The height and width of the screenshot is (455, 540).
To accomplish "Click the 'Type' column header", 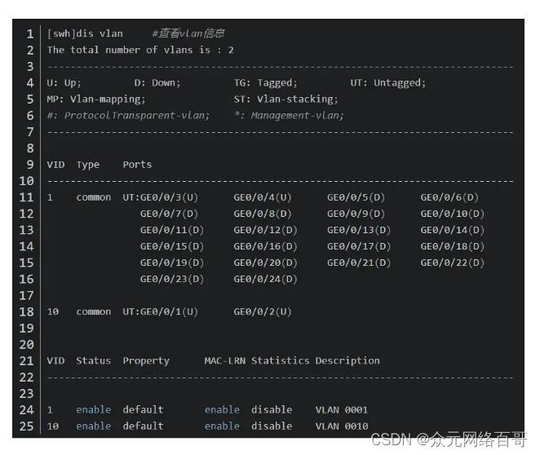I will pos(88,165).
